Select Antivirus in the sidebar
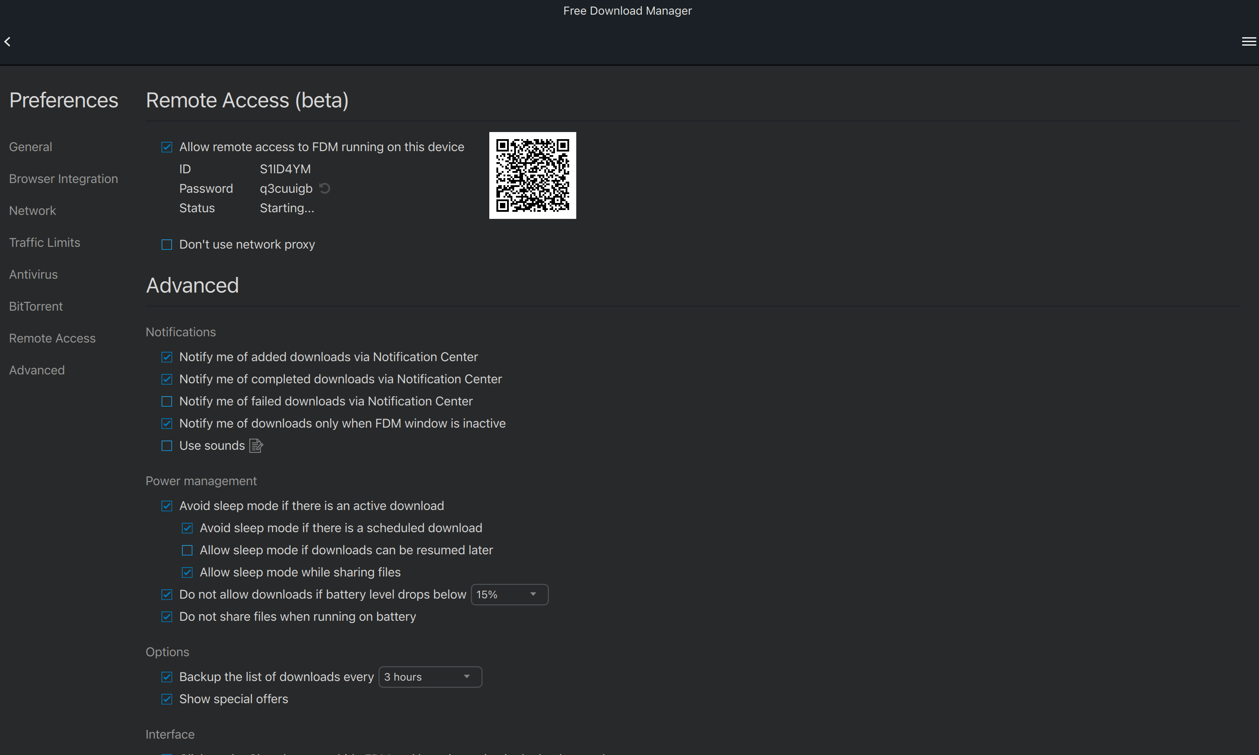 tap(34, 275)
